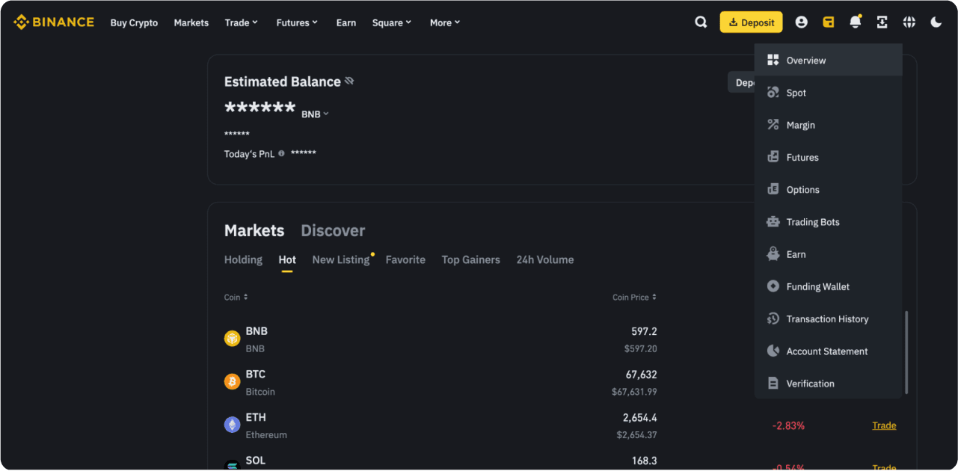Switch to the 24h Volume tab
Image resolution: width=958 pixels, height=471 pixels.
545,260
